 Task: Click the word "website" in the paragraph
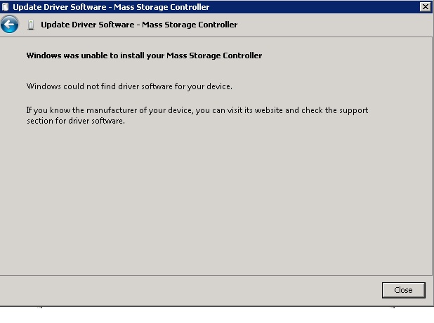click(268, 110)
